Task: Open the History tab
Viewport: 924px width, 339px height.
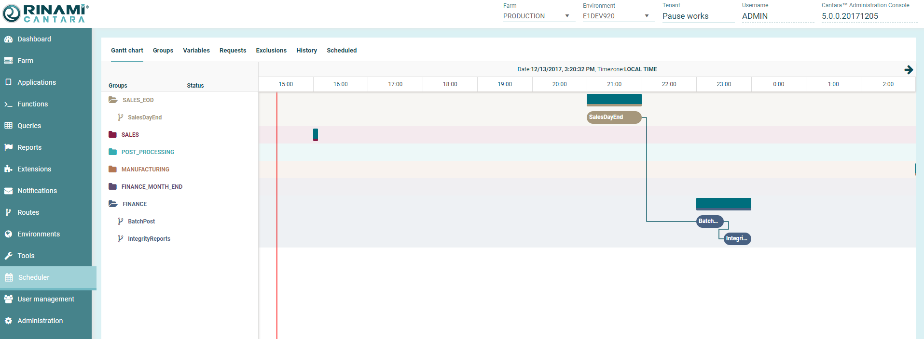Action: click(x=306, y=51)
